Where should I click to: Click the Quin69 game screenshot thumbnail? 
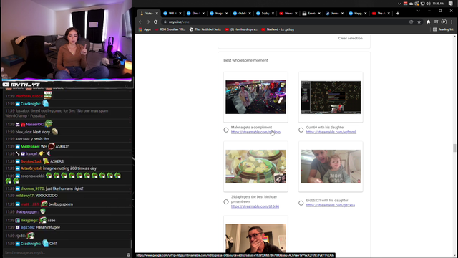click(x=331, y=97)
